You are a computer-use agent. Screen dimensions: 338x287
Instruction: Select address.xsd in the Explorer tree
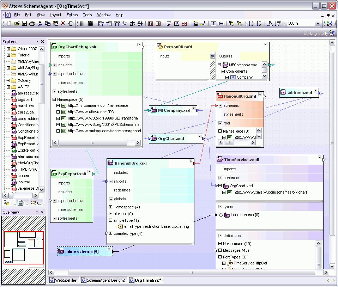(x=28, y=93)
